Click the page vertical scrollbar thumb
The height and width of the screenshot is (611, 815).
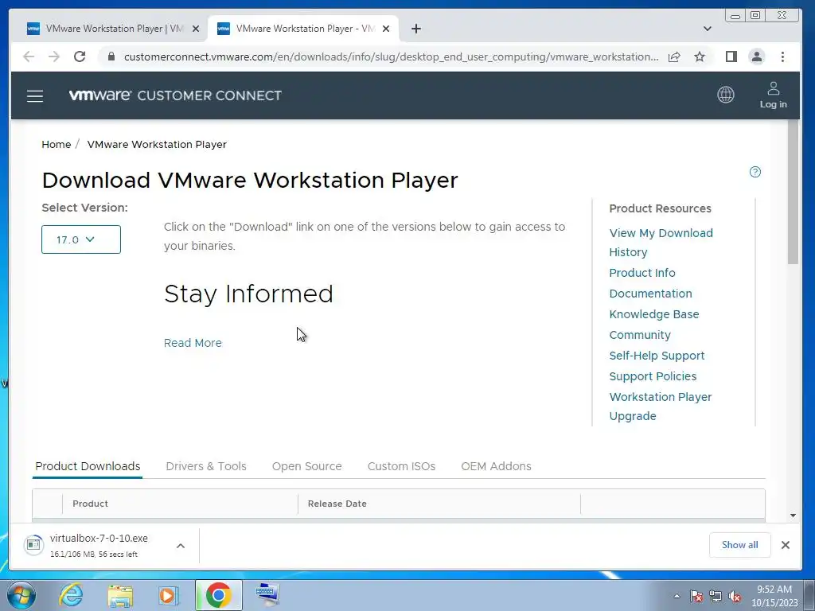(x=793, y=193)
